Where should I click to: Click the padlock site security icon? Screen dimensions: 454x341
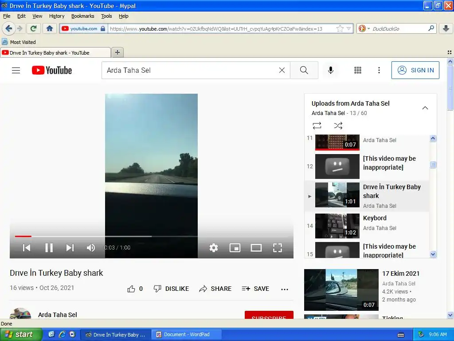[103, 28]
